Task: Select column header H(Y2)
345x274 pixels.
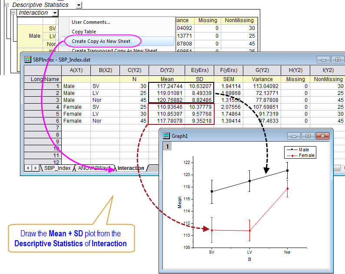Action: [x=295, y=70]
